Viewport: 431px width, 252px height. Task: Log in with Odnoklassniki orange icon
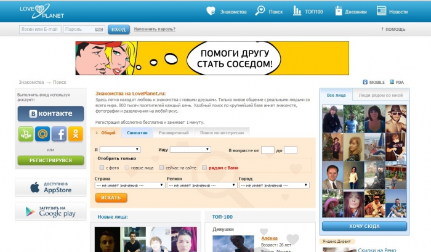[x=76, y=134]
